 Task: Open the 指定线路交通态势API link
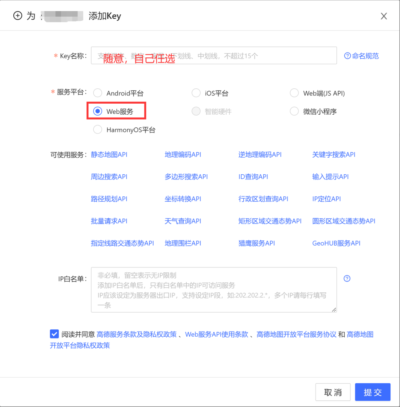tap(123, 243)
